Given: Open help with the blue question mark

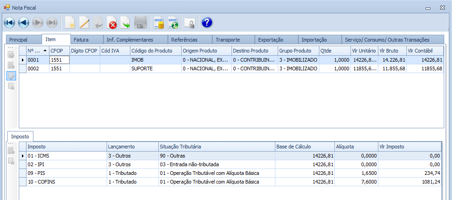Looking at the screenshot, I should [207, 22].
